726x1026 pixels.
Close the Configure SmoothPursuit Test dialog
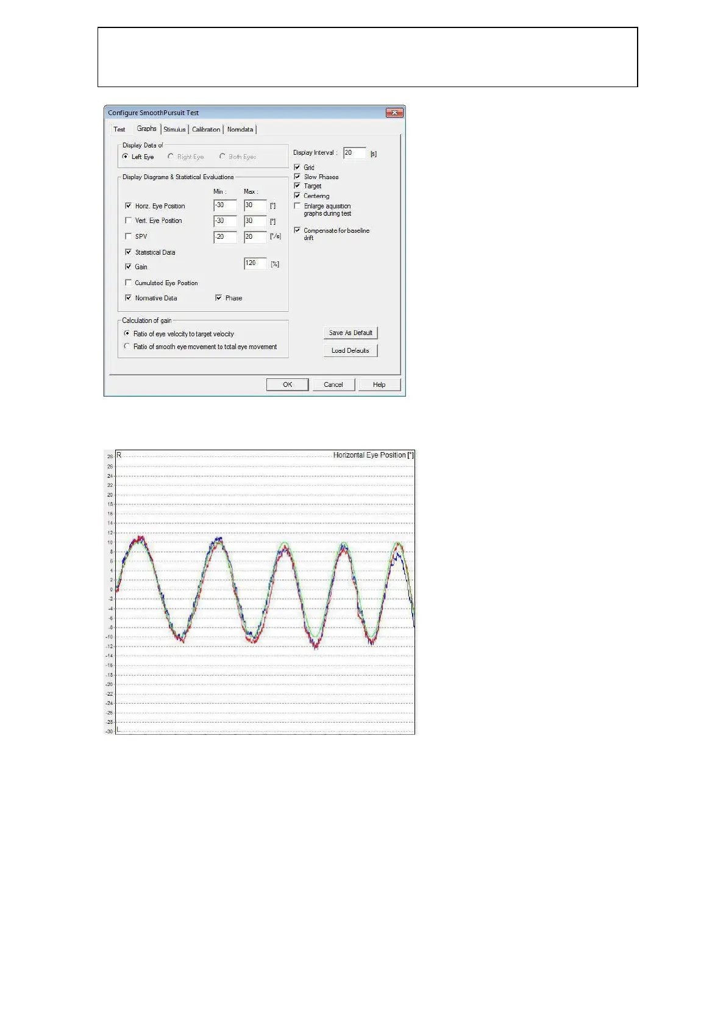pos(394,113)
